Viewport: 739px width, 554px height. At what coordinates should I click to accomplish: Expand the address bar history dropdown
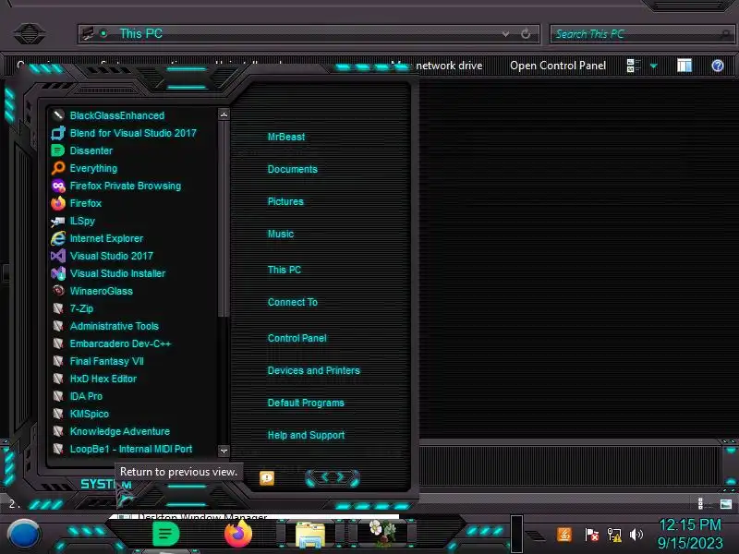tap(505, 34)
